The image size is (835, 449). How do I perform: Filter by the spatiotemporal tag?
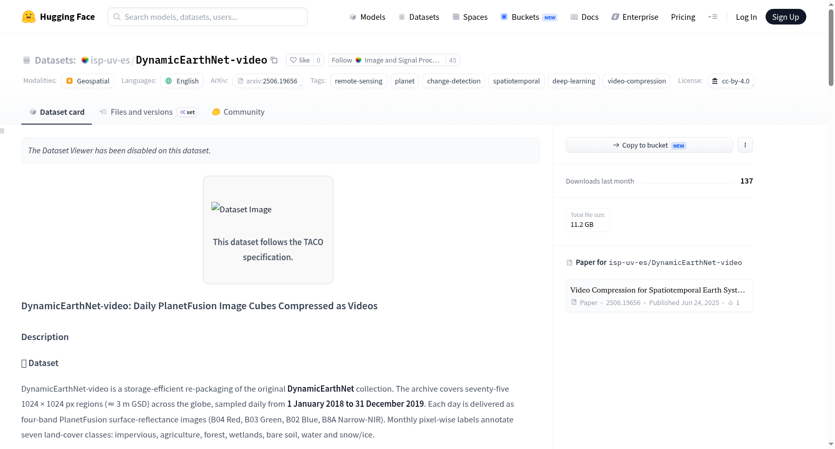click(516, 81)
